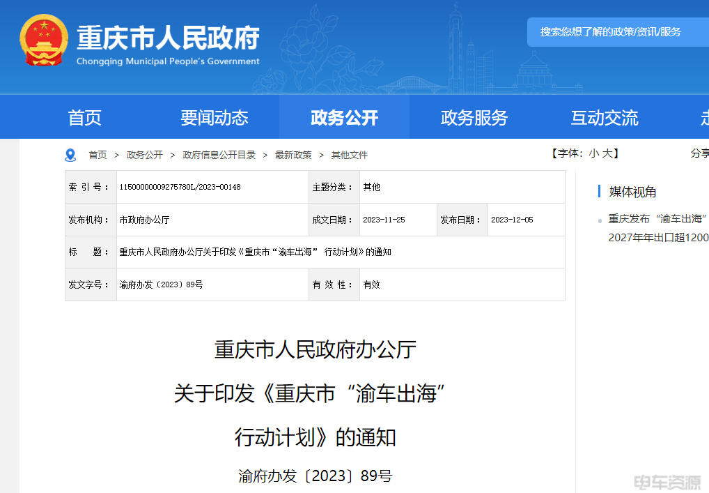Image resolution: width=709 pixels, height=493 pixels.
Task: Click the national emblem logo
Action: pyautogui.click(x=44, y=40)
